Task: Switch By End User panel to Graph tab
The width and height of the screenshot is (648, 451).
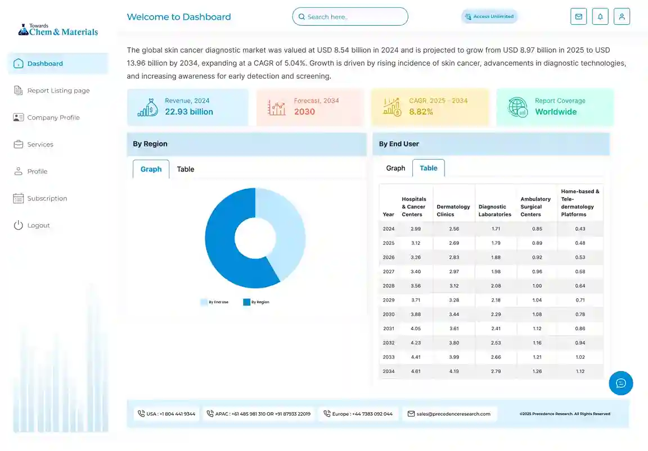Action: click(395, 168)
